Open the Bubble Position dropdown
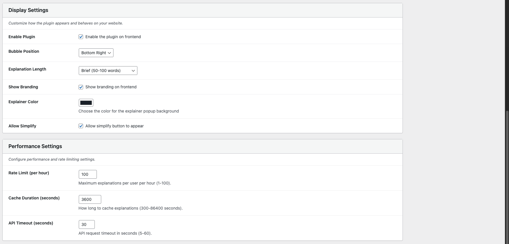Viewport: 509px width, 244px height. point(96,53)
